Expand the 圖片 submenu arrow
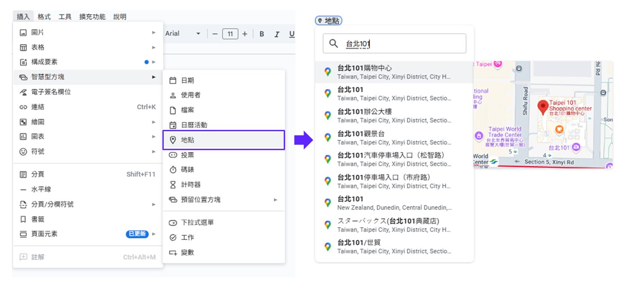 pos(154,33)
